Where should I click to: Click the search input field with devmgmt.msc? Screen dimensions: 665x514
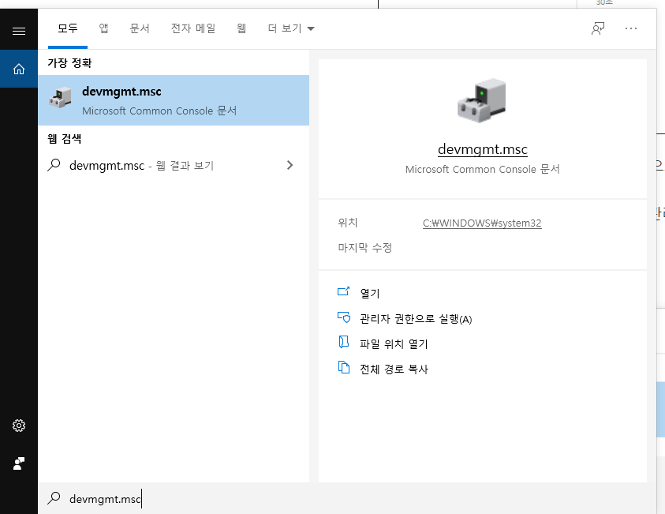click(x=347, y=498)
